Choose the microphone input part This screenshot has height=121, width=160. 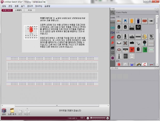click(x=125, y=37)
